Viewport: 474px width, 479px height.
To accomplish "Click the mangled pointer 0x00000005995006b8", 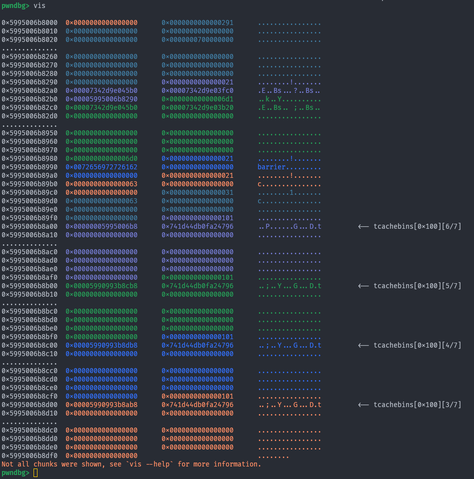I will pyautogui.click(x=101, y=227).
